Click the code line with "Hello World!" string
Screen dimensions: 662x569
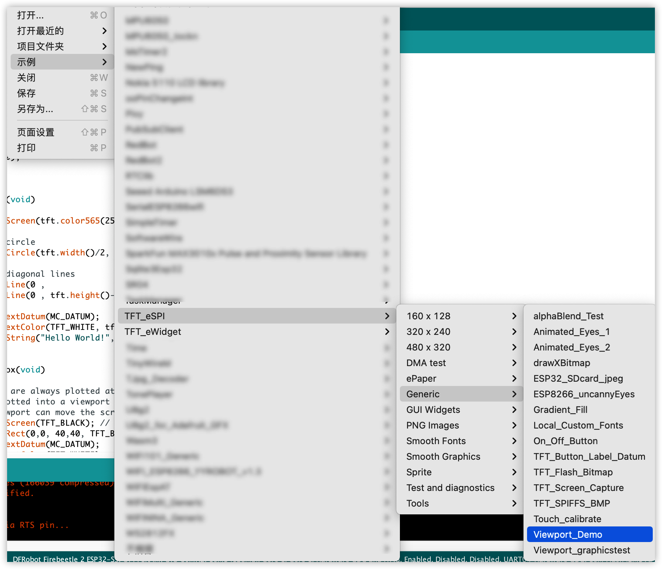point(60,338)
